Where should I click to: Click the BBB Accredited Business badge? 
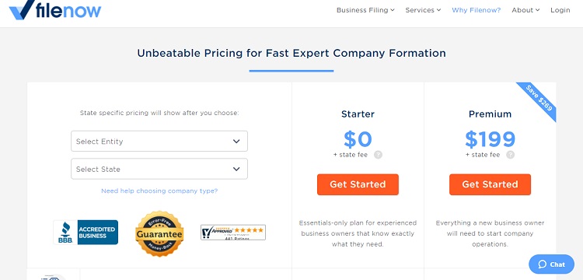86,233
